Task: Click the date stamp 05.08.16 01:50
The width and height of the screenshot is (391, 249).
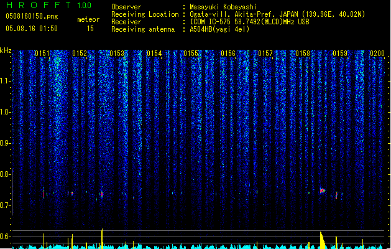Action: (x=32, y=29)
